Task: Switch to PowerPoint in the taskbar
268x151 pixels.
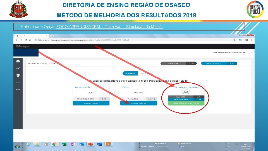Action: click(90, 144)
